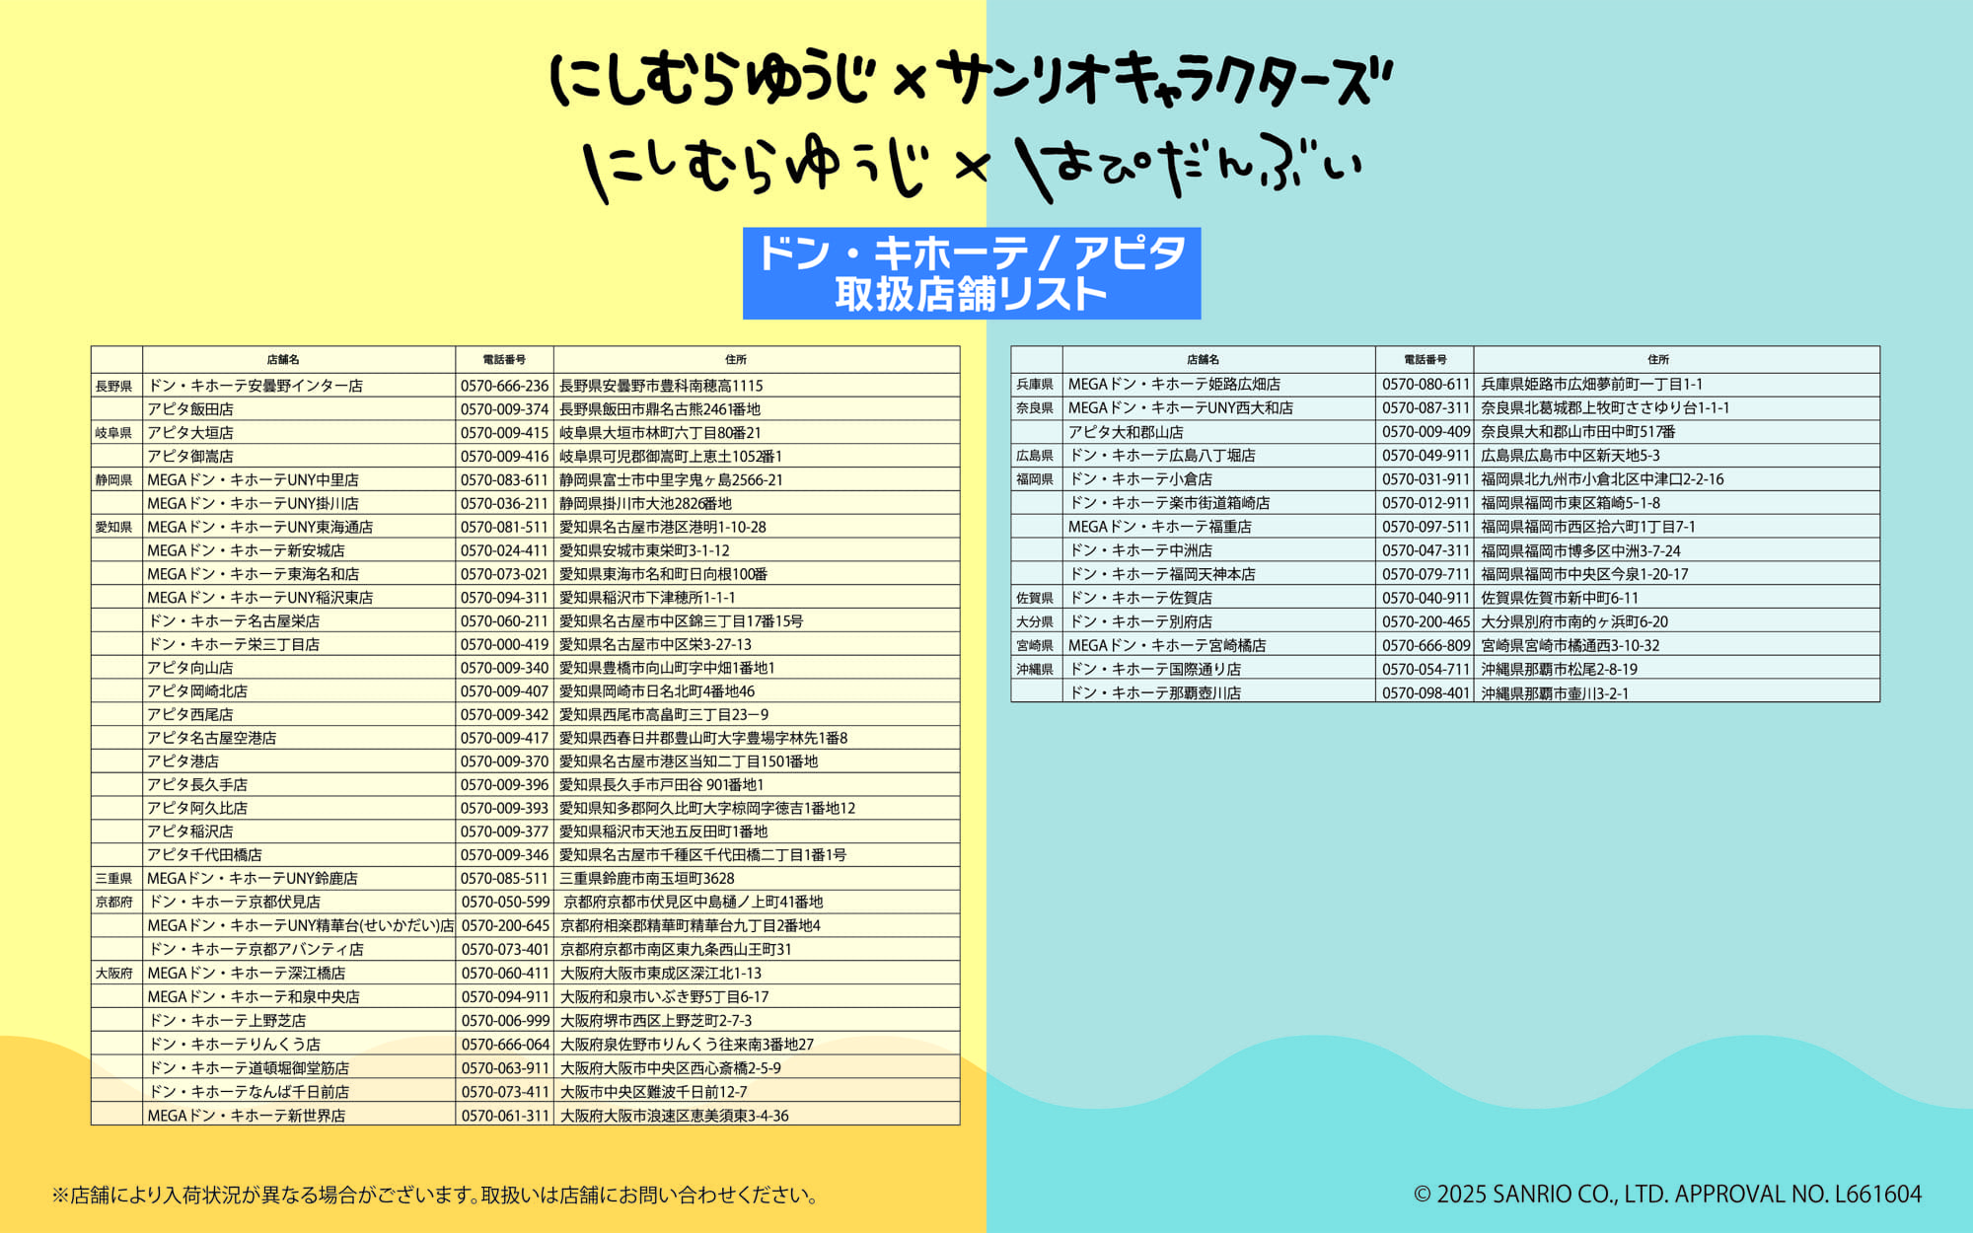This screenshot has width=1973, height=1233.
Task: Click the 住所 header in right table
Action: point(1657,360)
